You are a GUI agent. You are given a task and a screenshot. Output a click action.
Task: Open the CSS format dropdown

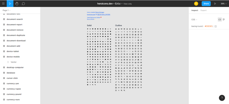pos(194,20)
